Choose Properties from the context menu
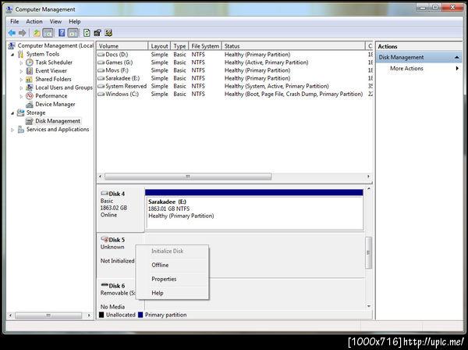 pyautogui.click(x=172, y=279)
